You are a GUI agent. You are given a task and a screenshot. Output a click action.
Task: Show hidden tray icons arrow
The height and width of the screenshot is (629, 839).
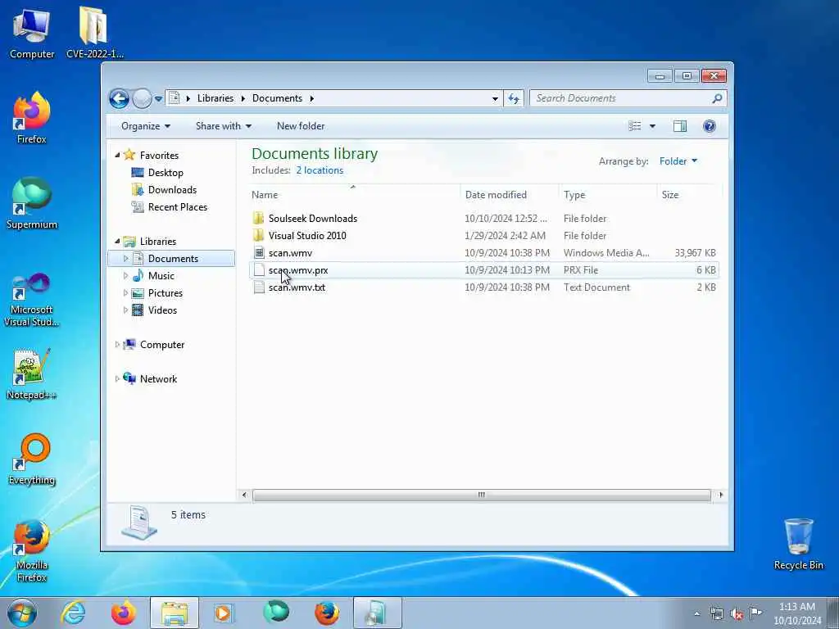click(x=696, y=613)
